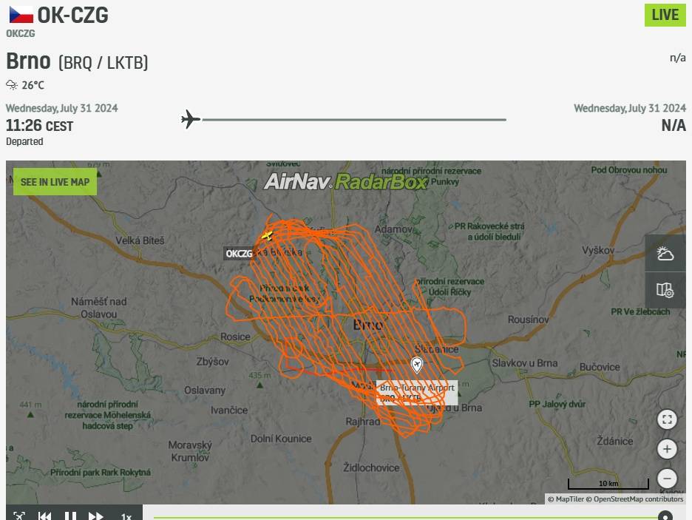The image size is (692, 520).
Task: Center the map on the aircraft track
Action: (x=19, y=515)
